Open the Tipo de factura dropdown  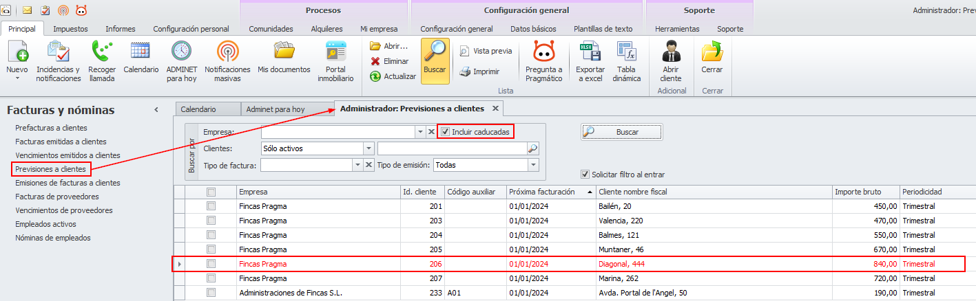pos(357,165)
